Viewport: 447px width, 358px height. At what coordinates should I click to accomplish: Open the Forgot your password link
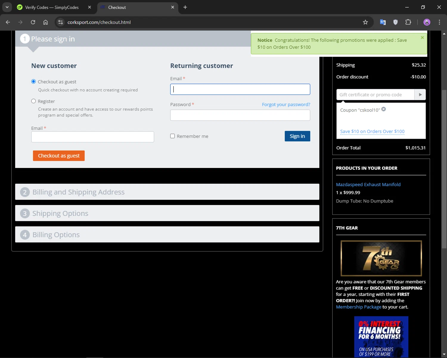click(286, 104)
